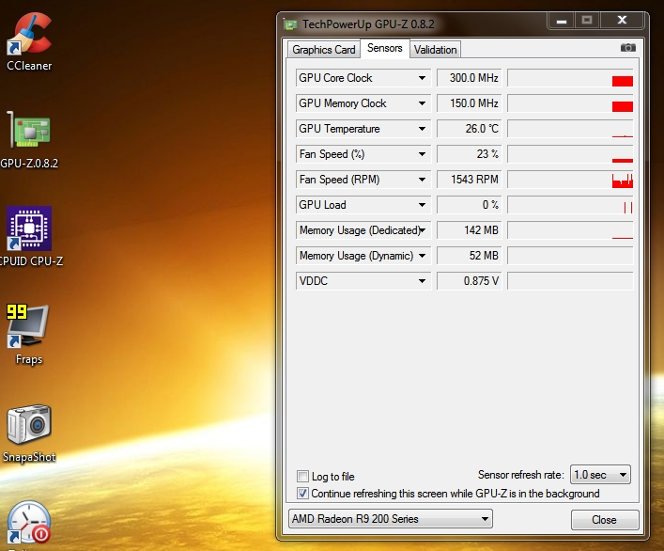
Task: Click the GPU Core Clock history graph
Action: 570,78
